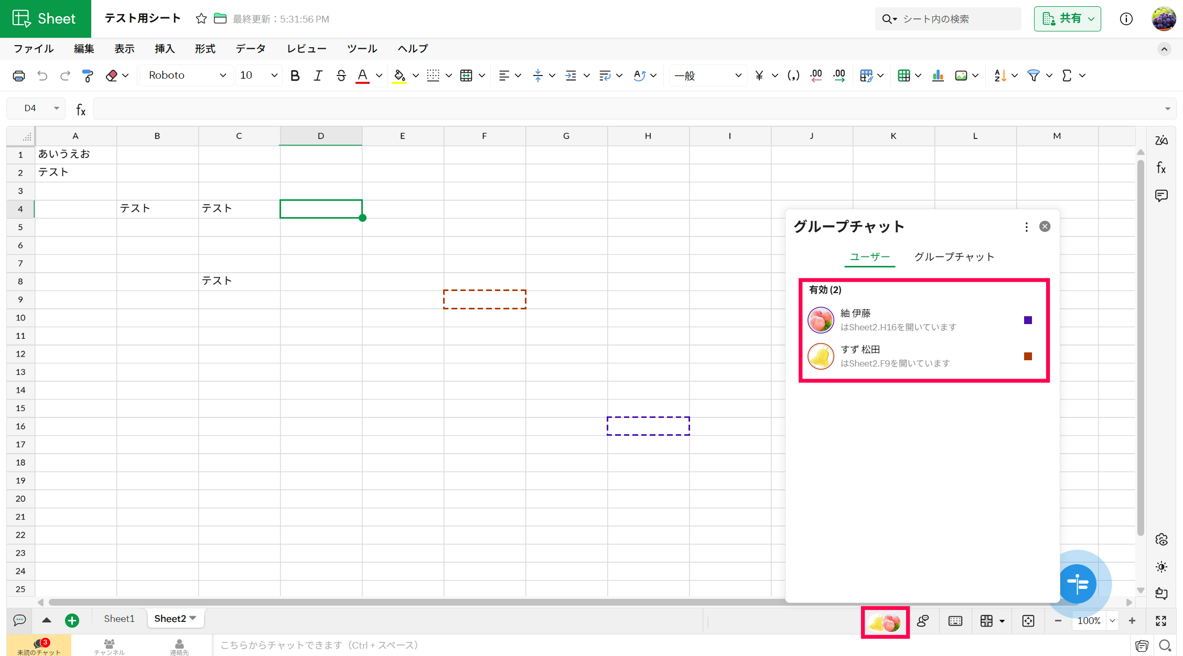The width and height of the screenshot is (1183, 656).
Task: Add a new sheet with plus icon
Action: point(72,620)
